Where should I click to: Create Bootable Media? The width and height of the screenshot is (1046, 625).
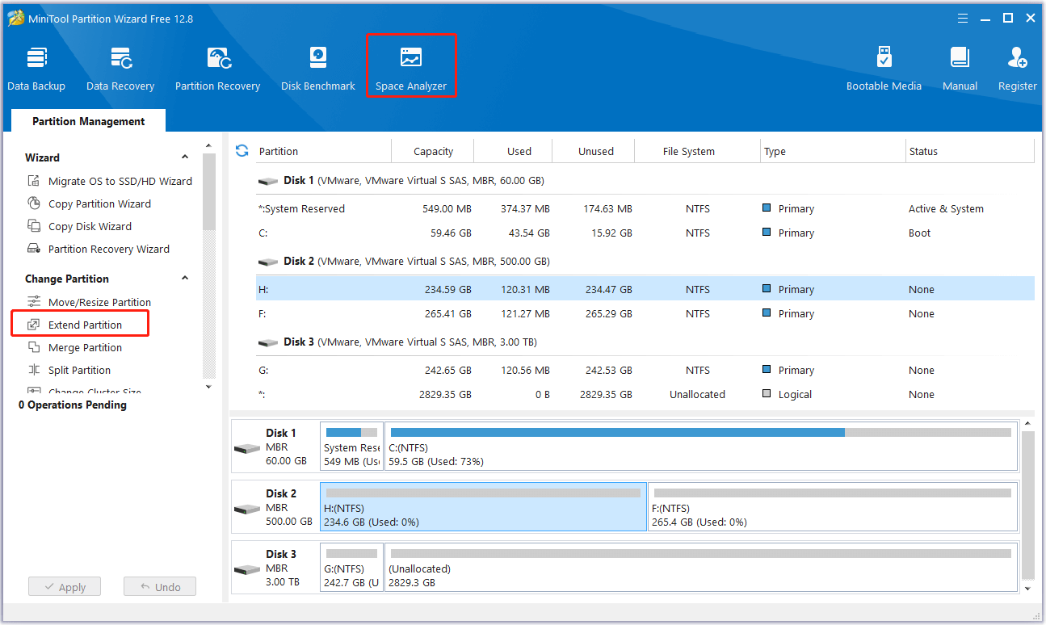tap(884, 69)
